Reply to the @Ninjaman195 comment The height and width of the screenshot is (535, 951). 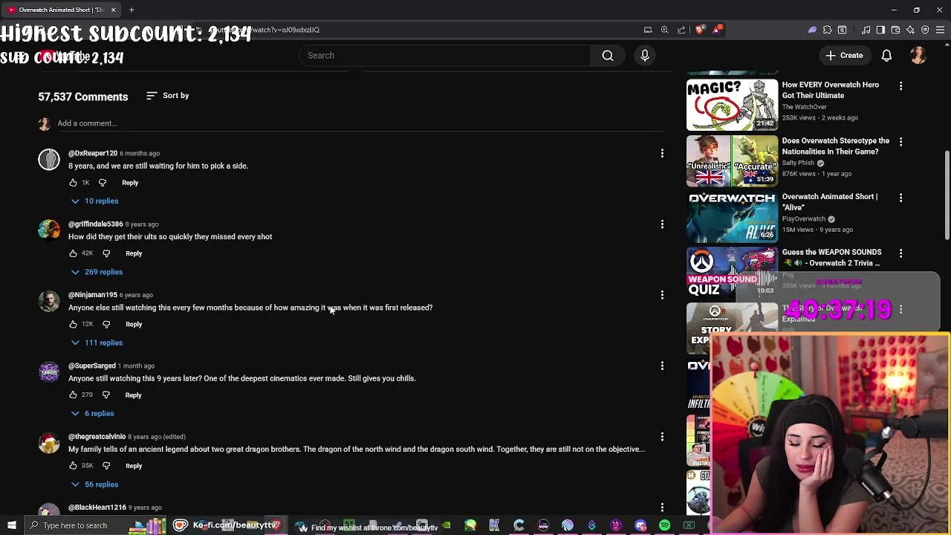click(134, 324)
